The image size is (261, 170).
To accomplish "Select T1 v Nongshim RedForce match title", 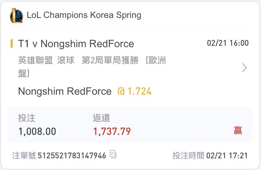I will 76,44.
